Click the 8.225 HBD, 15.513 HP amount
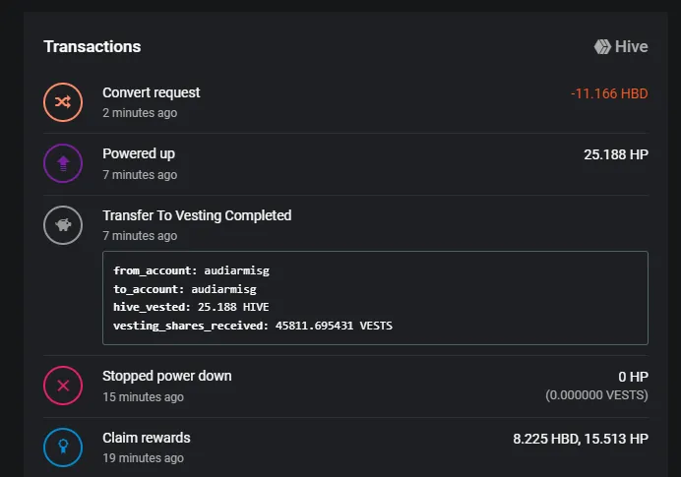The width and height of the screenshot is (681, 477). tap(581, 439)
